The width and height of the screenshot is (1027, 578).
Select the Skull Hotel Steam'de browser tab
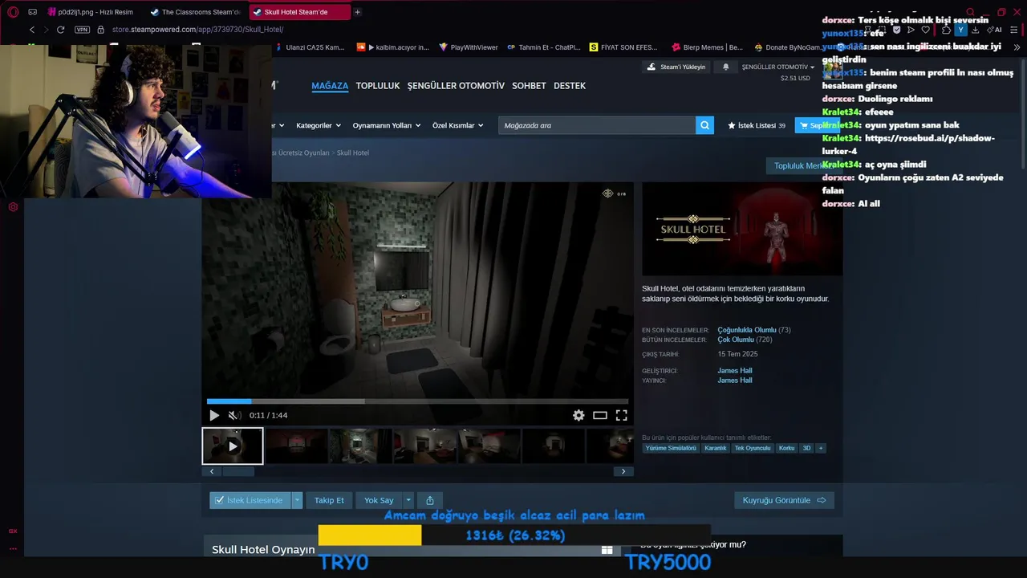299,12
